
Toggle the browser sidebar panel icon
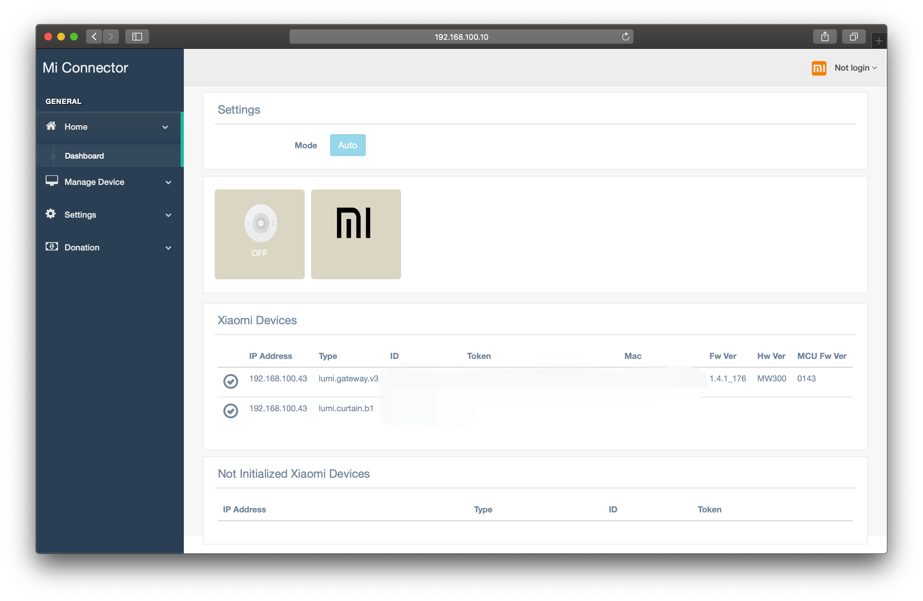click(x=137, y=37)
